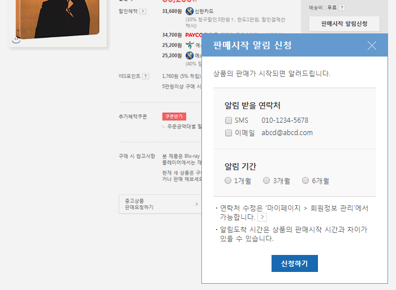Click the 알림 기간 heading
396x290 pixels.
tap(240, 166)
